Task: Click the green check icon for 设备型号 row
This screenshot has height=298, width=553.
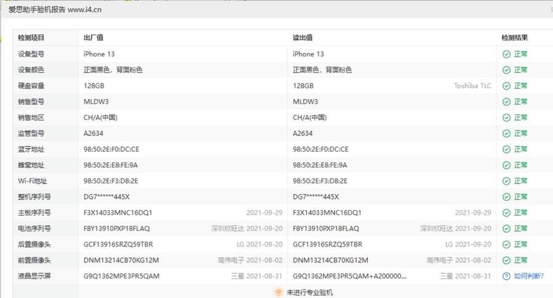Action: pyautogui.click(x=506, y=54)
